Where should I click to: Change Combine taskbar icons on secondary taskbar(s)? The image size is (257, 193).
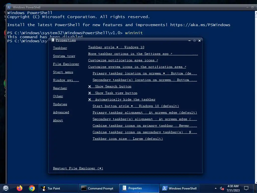click(x=145, y=132)
